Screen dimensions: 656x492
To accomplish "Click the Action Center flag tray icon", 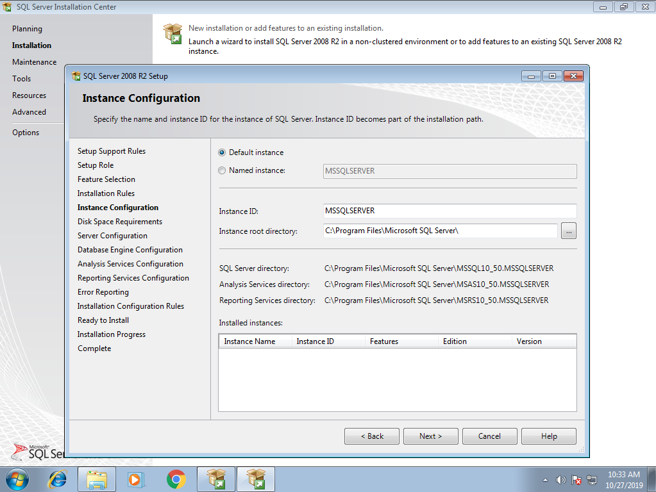I will click(x=576, y=480).
